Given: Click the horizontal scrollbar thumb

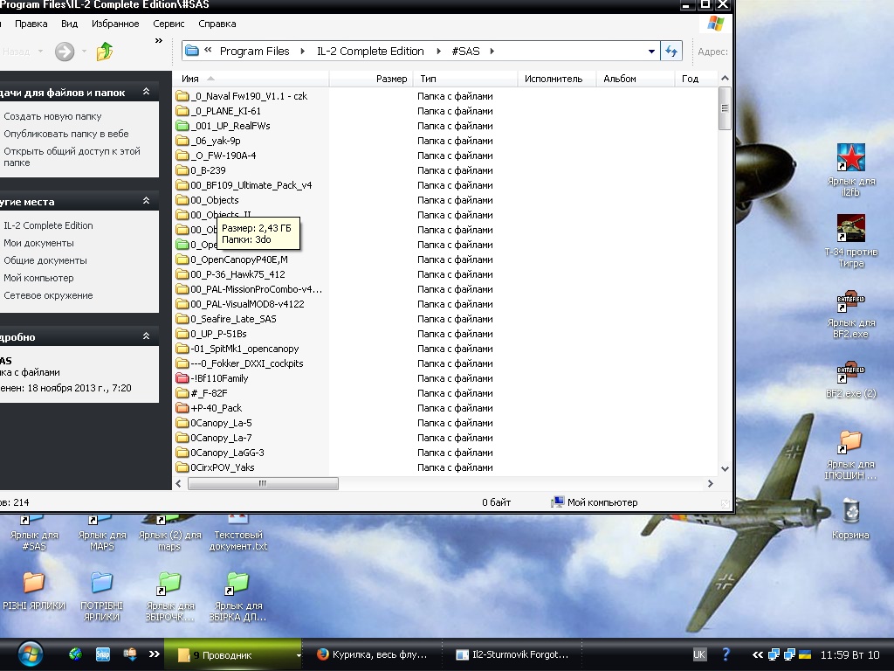Looking at the screenshot, I should point(263,483).
